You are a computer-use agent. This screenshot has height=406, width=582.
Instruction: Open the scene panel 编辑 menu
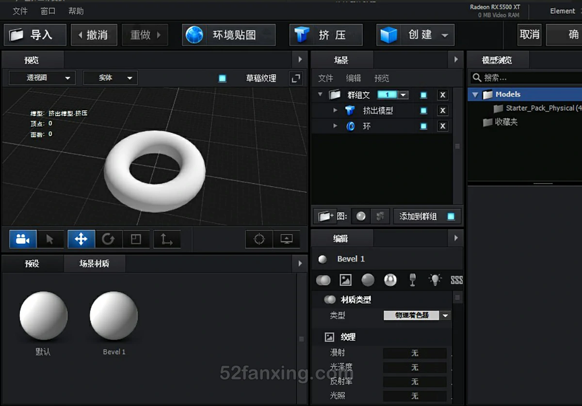click(354, 78)
